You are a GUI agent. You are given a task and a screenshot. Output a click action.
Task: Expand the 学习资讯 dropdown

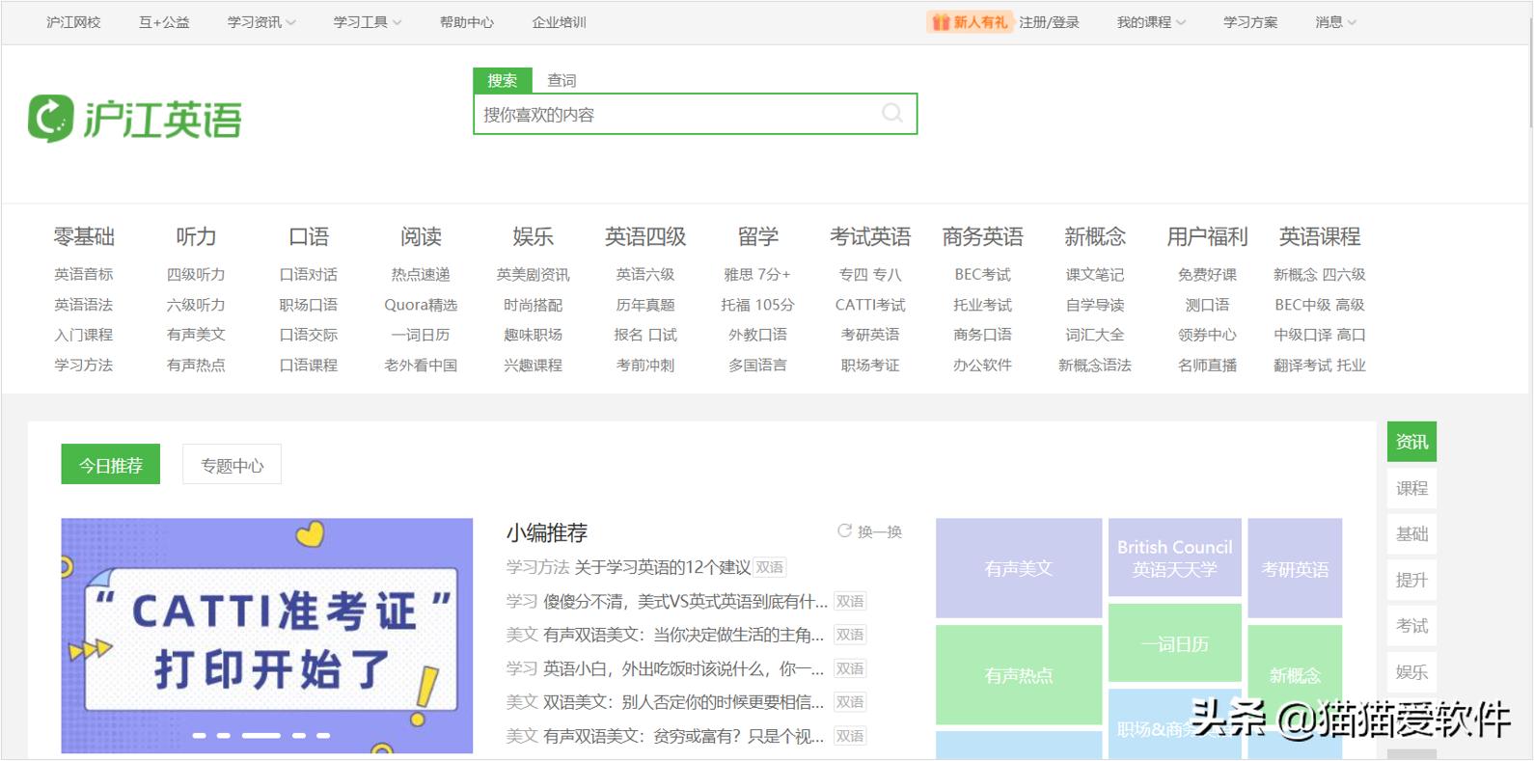click(261, 22)
